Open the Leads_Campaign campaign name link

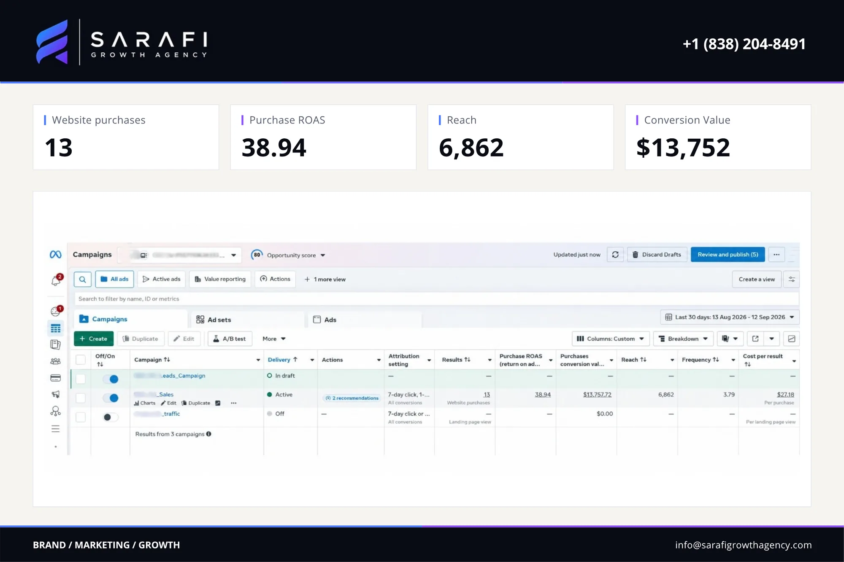(x=170, y=376)
